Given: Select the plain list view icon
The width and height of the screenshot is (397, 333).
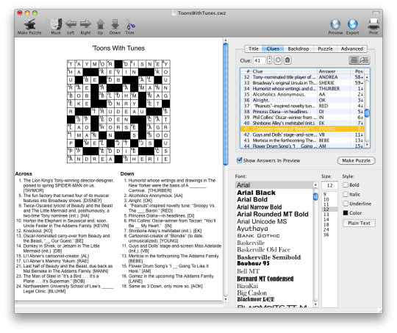Looking at the screenshot, I should (x=354, y=60).
